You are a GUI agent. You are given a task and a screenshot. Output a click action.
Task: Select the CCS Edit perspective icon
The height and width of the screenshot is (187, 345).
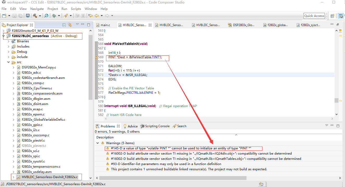point(341,16)
